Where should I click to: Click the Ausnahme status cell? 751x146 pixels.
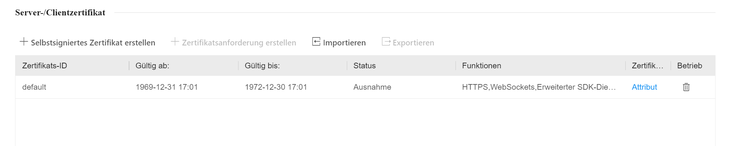click(372, 87)
